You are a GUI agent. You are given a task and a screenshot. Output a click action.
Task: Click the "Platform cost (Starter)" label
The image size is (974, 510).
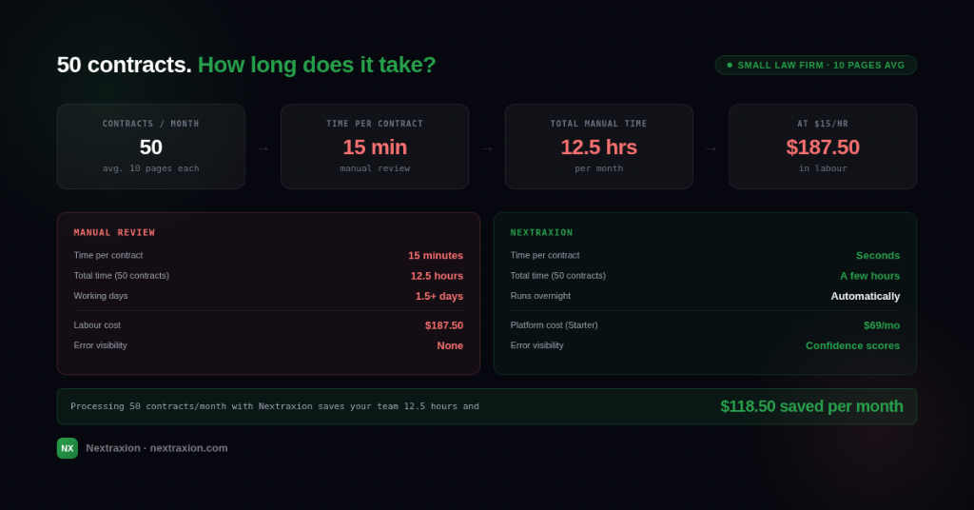pyautogui.click(x=555, y=324)
